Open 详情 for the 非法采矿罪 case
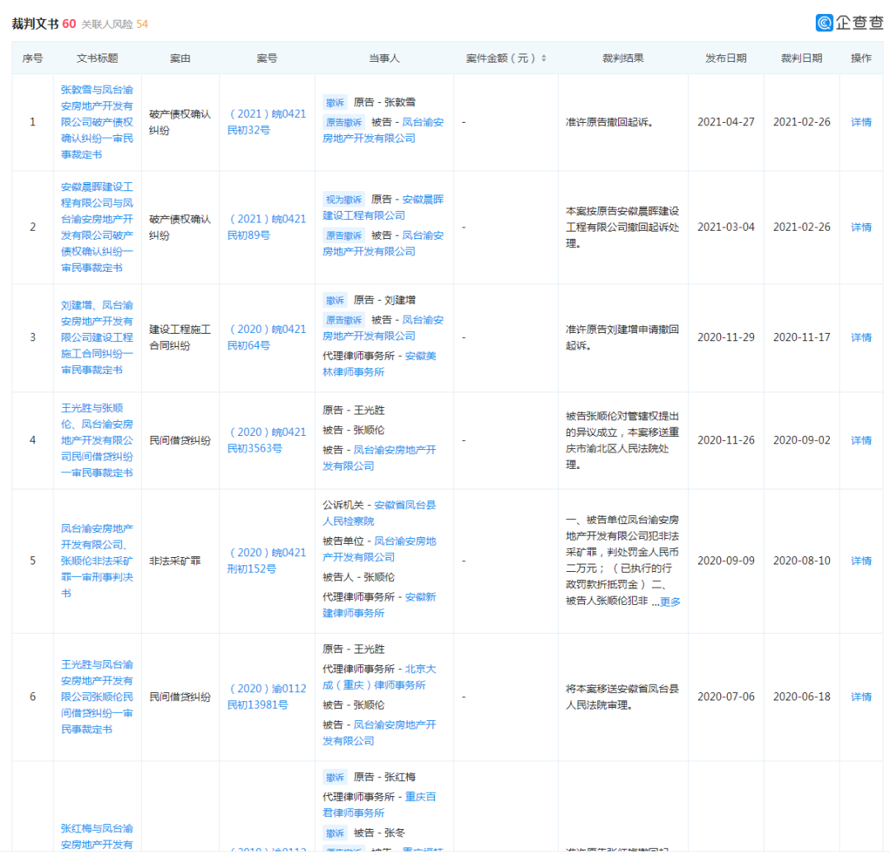 click(x=860, y=560)
